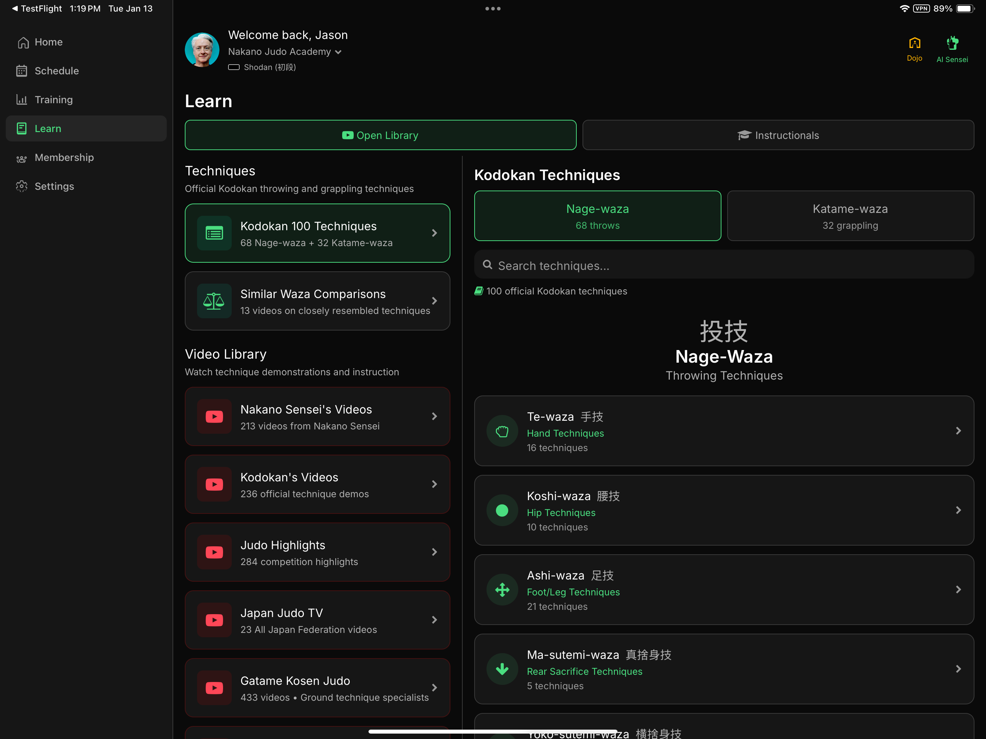Click the Membership people icon
Image resolution: width=986 pixels, height=739 pixels.
pos(22,158)
